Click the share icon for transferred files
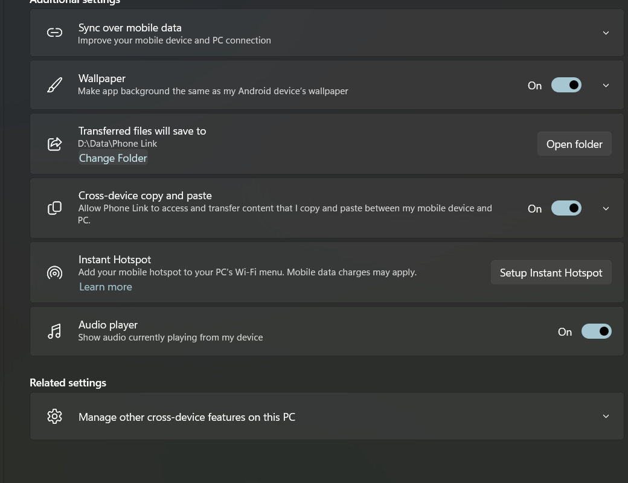The height and width of the screenshot is (483, 628). (x=54, y=144)
